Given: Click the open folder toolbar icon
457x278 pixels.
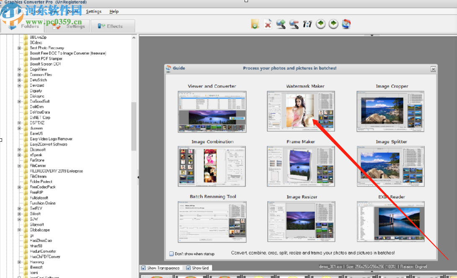Looking at the screenshot, I should [255, 24].
